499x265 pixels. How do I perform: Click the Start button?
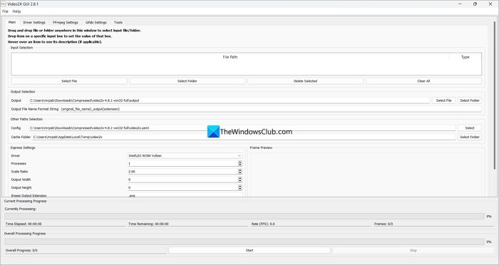(x=249, y=250)
